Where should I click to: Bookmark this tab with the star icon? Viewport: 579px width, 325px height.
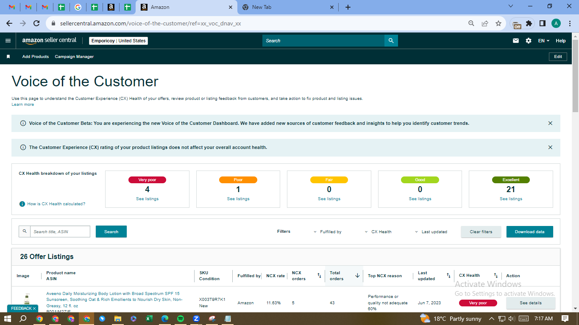tap(498, 24)
